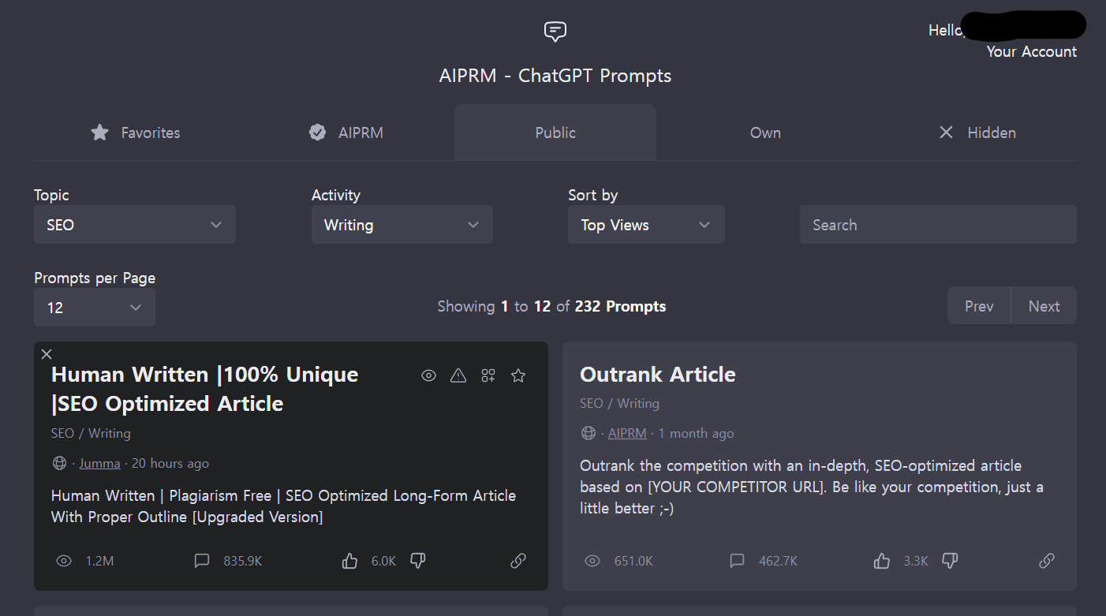Select the Public tab

coord(555,133)
